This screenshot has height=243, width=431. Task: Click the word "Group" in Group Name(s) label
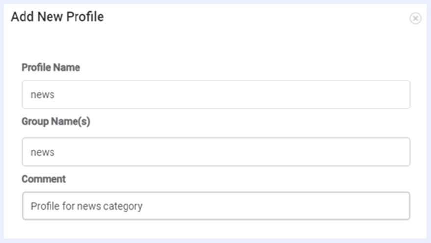(x=35, y=122)
